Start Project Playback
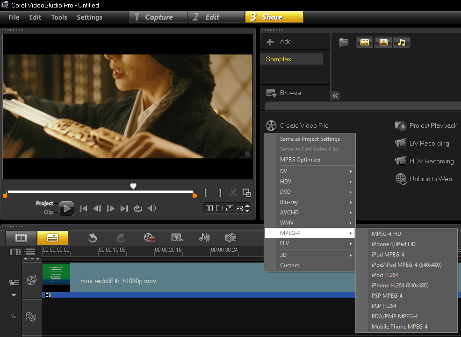Screen dimensions: 461x337 coord(426,126)
